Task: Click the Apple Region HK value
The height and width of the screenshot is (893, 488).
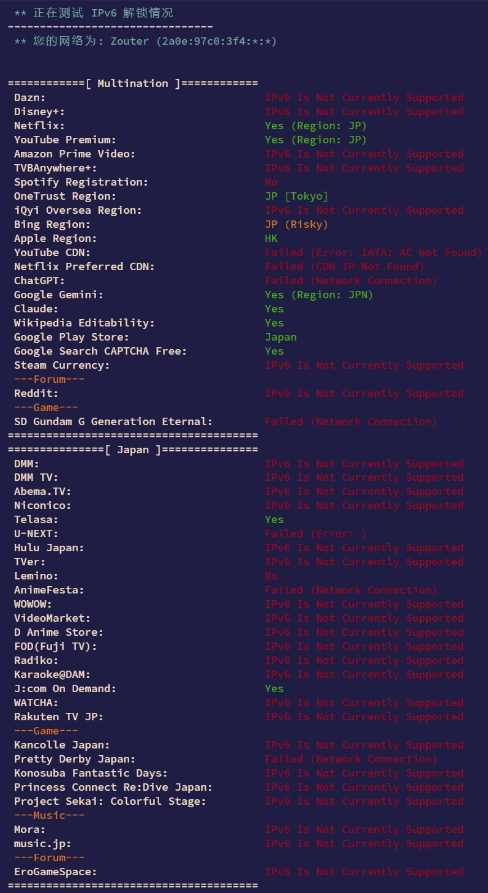Action: pyautogui.click(x=271, y=238)
